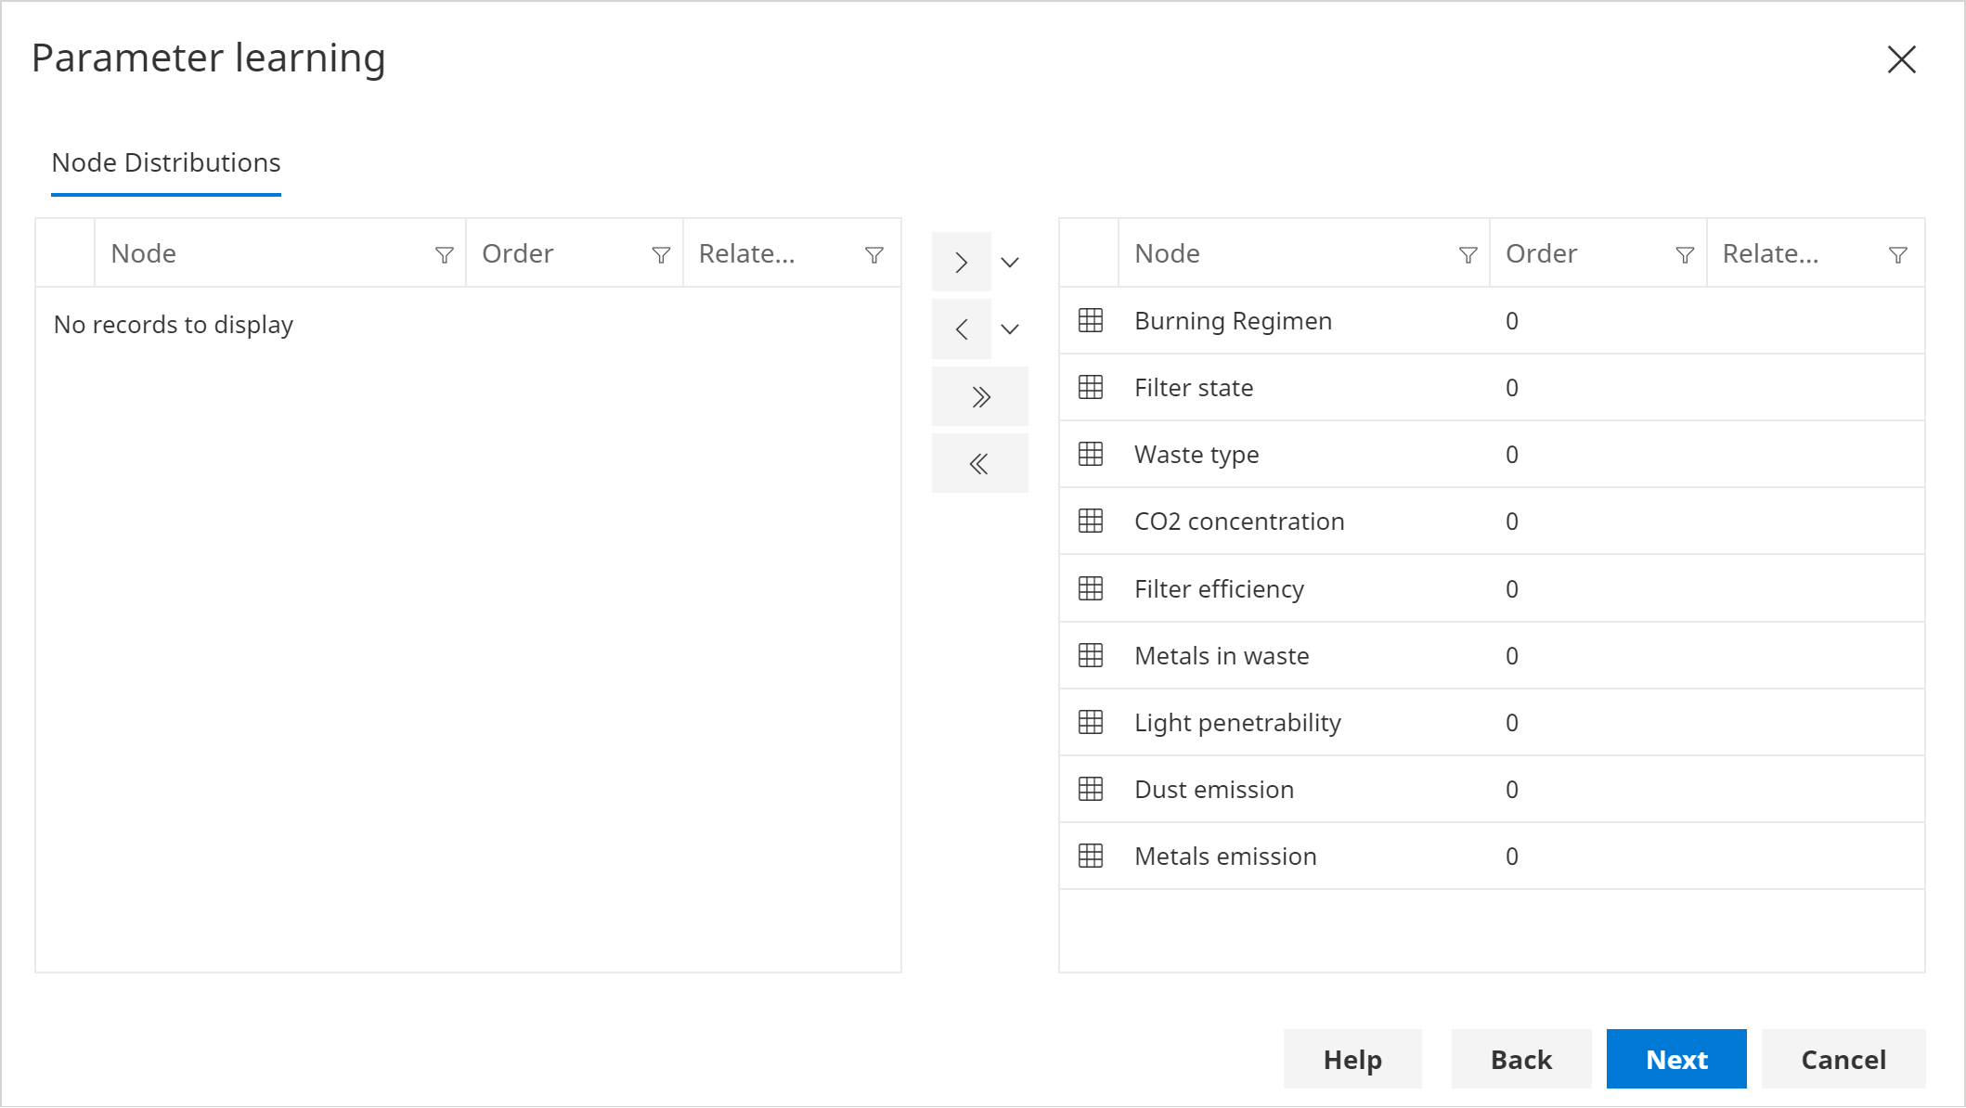Click the move-all-left double arrow icon
Viewport: 1966px width, 1108px height.
tap(977, 463)
